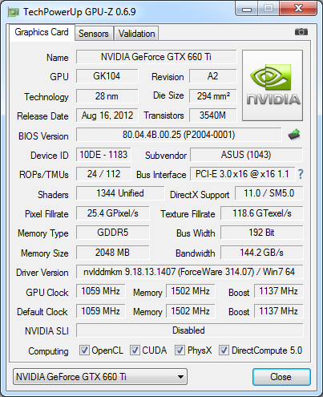Click the DirectX Support field 11.0 / SM5.0
This screenshot has height=397, width=323.
point(269,193)
